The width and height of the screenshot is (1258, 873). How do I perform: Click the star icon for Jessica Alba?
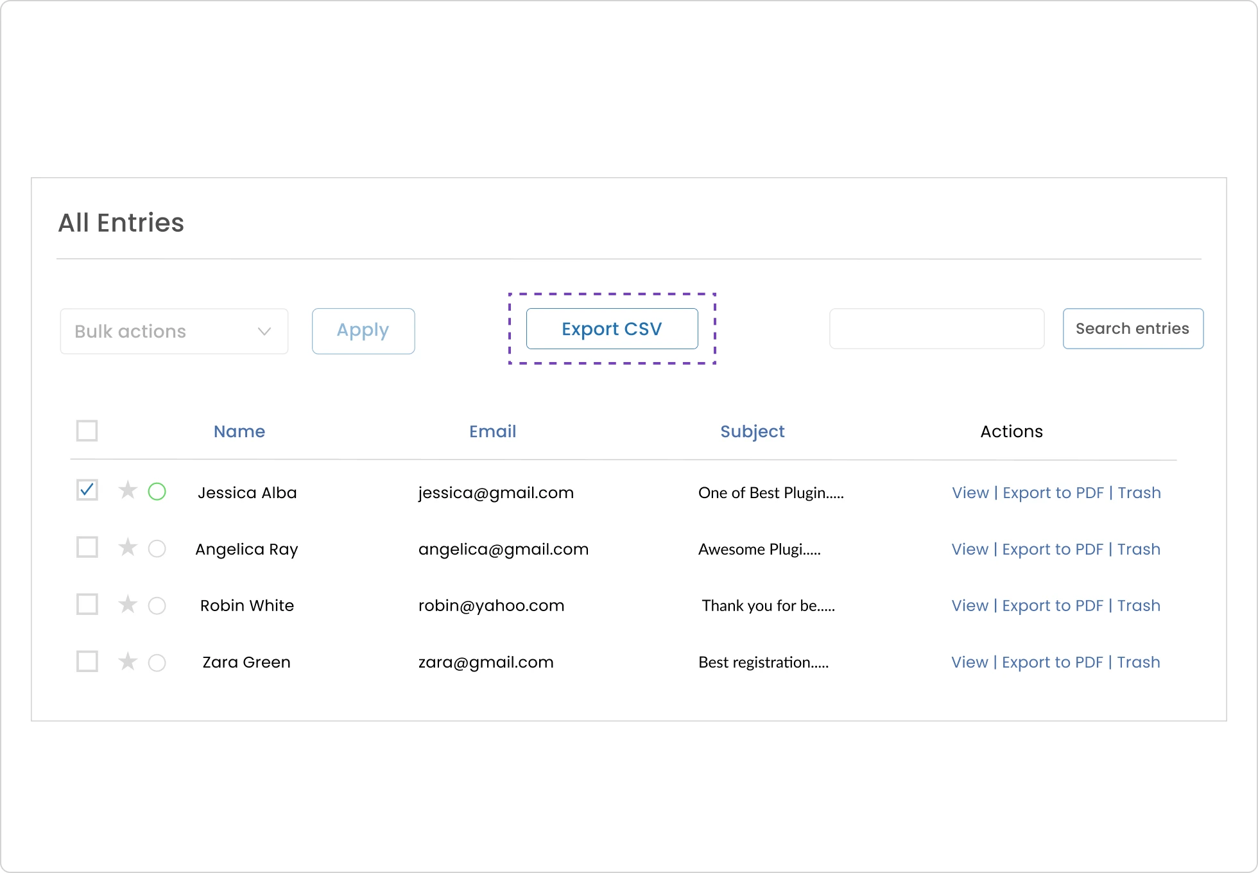(x=125, y=492)
